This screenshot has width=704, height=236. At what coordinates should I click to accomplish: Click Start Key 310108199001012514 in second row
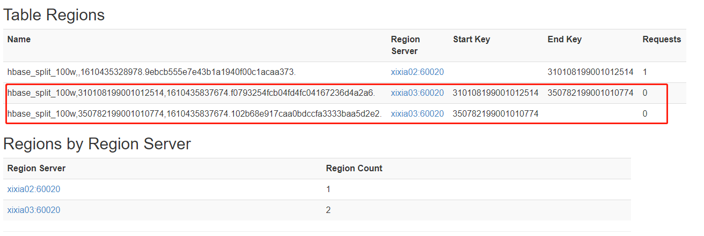click(495, 93)
